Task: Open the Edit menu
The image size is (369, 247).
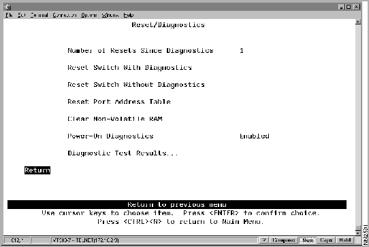Action: point(22,15)
